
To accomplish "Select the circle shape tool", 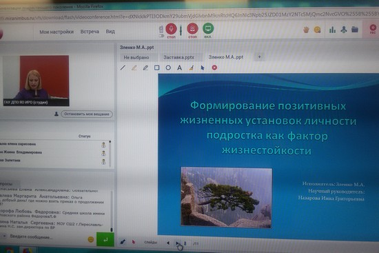I will pos(168,68).
